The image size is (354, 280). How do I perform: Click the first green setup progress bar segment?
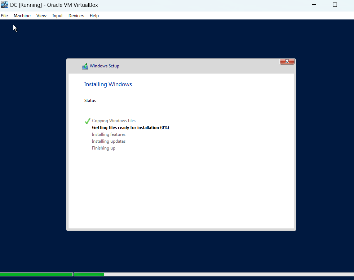[36, 274]
